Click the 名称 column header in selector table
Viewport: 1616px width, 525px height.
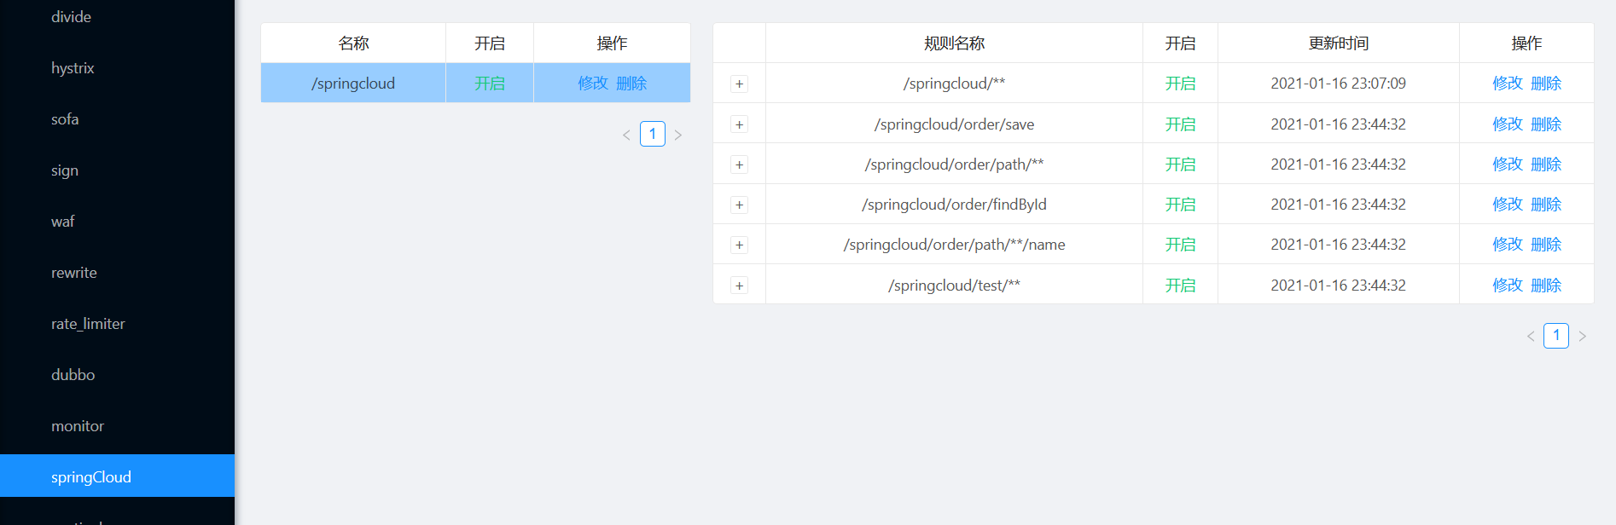click(x=353, y=43)
